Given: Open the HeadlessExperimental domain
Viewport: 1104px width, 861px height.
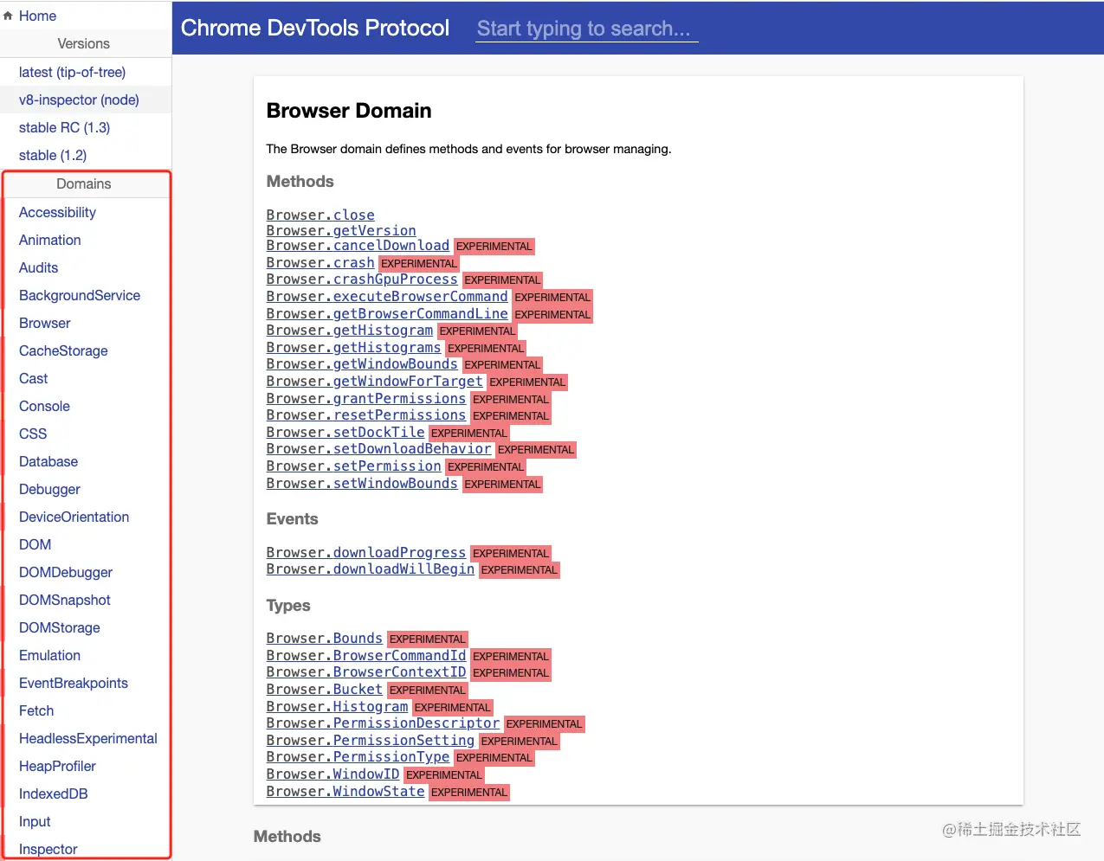Looking at the screenshot, I should (88, 738).
